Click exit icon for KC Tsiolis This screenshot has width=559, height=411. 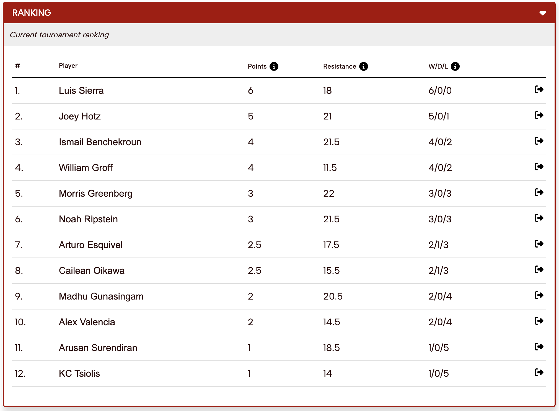[x=539, y=373]
